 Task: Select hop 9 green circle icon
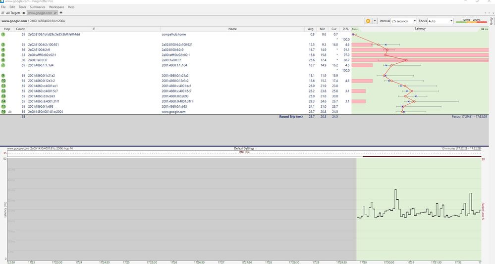tap(3, 76)
